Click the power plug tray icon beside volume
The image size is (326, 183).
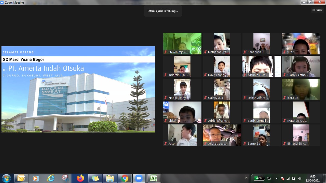(294, 178)
